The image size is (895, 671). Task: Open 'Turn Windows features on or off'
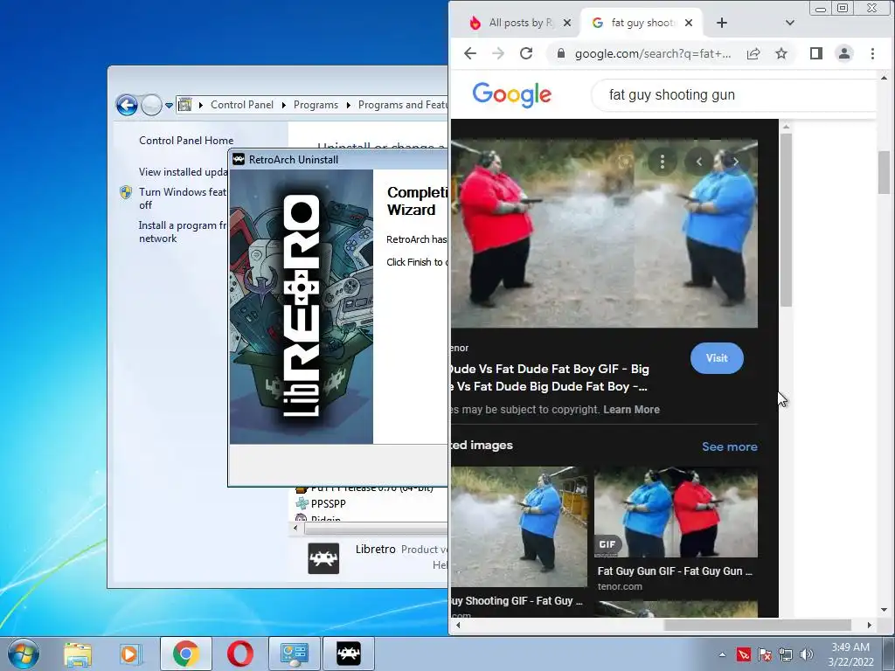click(x=182, y=198)
